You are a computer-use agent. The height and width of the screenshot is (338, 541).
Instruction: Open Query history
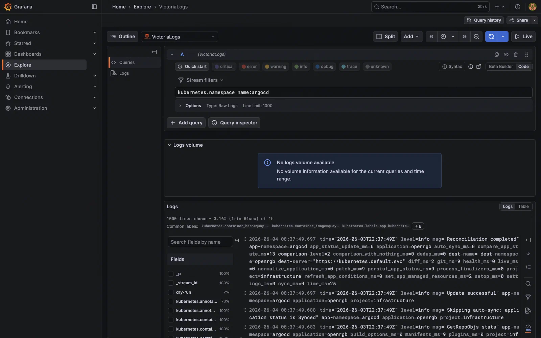point(484,20)
